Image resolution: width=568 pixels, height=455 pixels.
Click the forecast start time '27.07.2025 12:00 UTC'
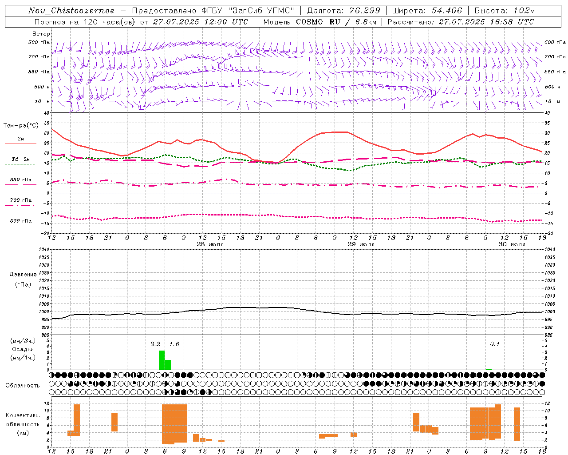coord(201,22)
